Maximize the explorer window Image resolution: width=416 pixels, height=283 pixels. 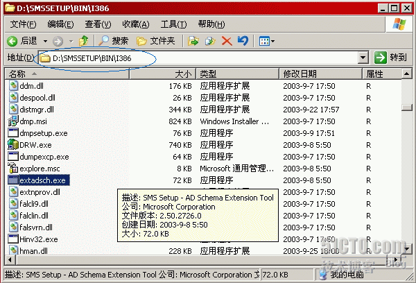[395, 8]
